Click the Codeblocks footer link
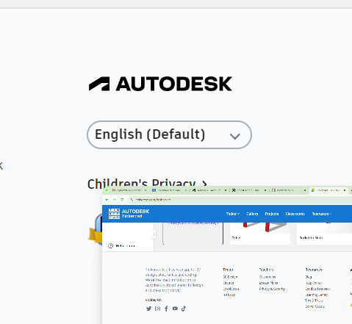Image resolution: width=352 pixels, height=324 pixels. [231, 289]
